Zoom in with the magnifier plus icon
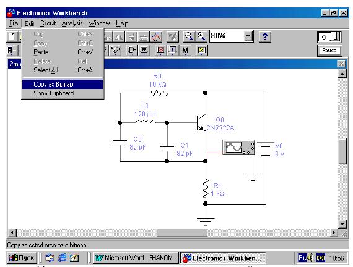This screenshot has width=353, height=267. tap(201, 36)
